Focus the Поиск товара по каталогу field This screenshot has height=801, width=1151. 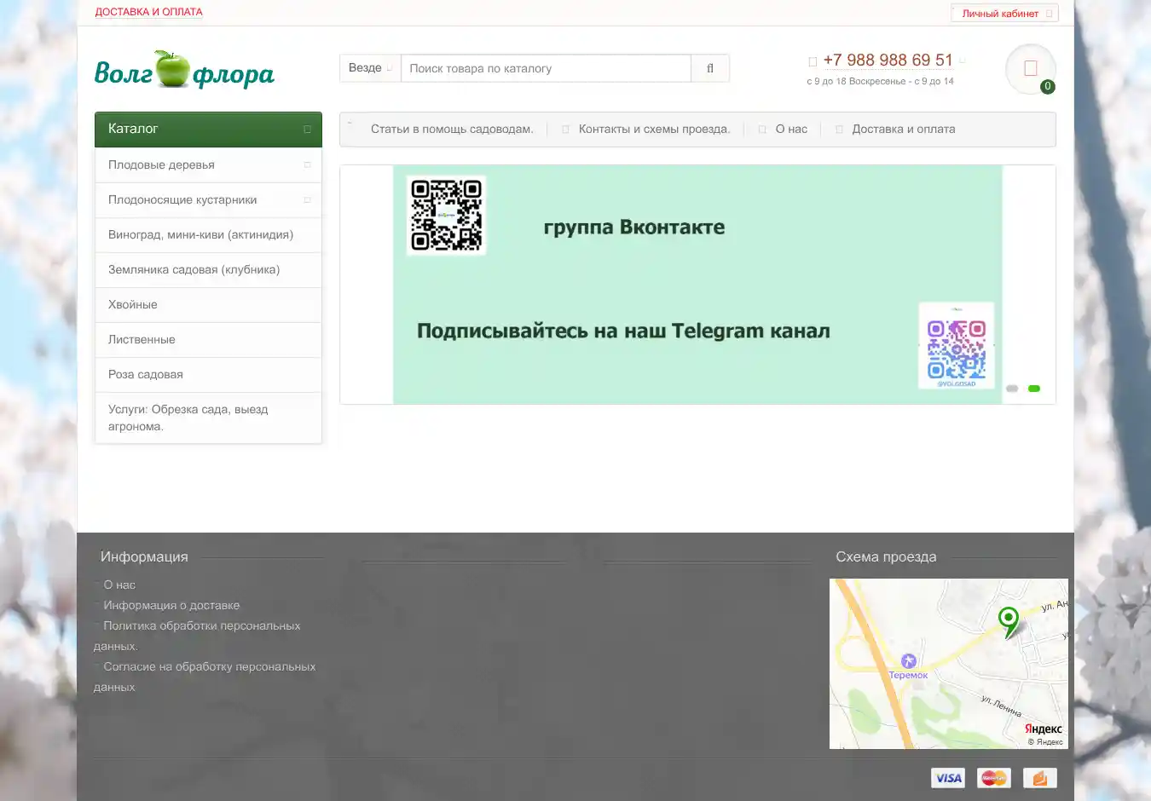(546, 68)
